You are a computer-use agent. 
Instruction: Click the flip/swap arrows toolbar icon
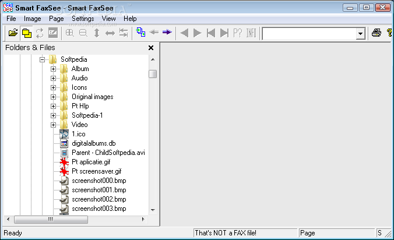coord(124,33)
